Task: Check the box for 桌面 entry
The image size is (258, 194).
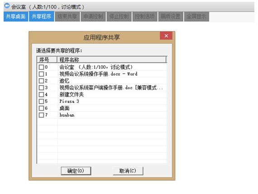Action: [41, 108]
